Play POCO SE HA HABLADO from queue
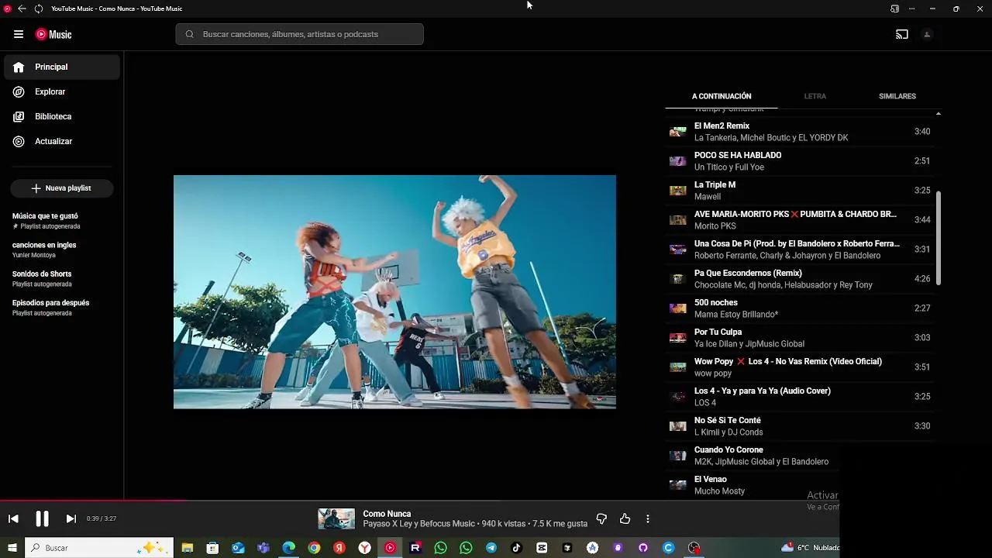This screenshot has width=992, height=558. tap(801, 161)
